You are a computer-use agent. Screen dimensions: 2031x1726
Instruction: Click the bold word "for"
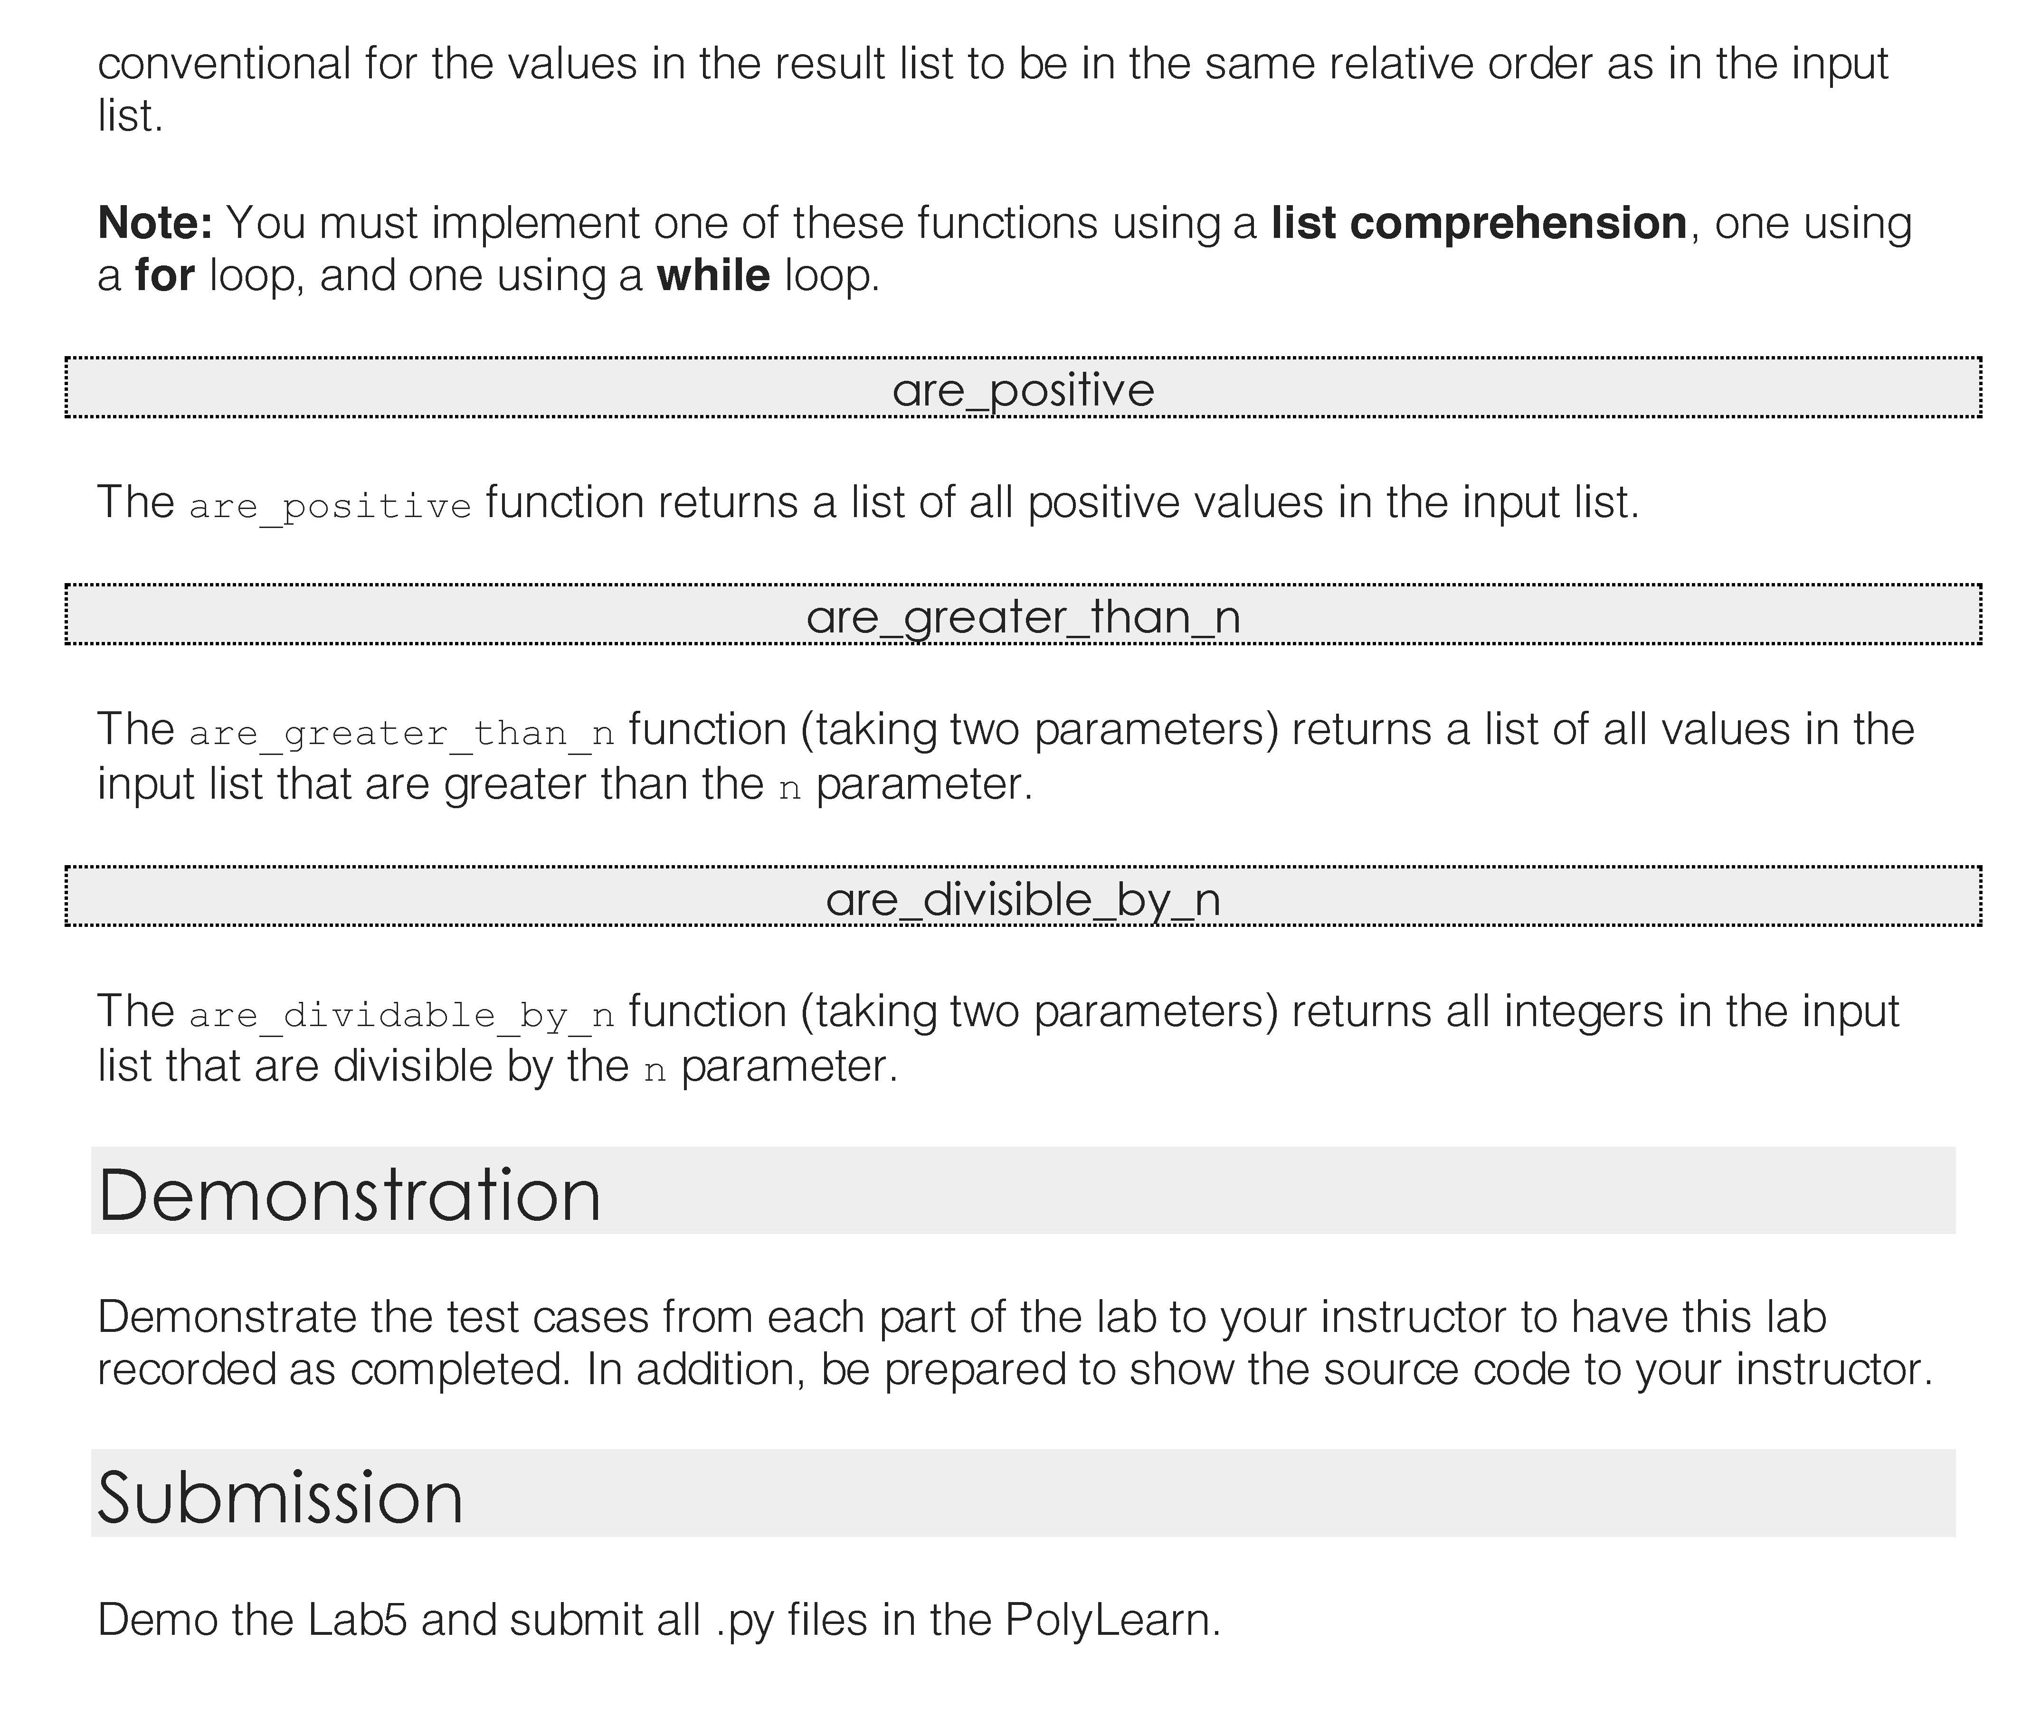click(164, 275)
